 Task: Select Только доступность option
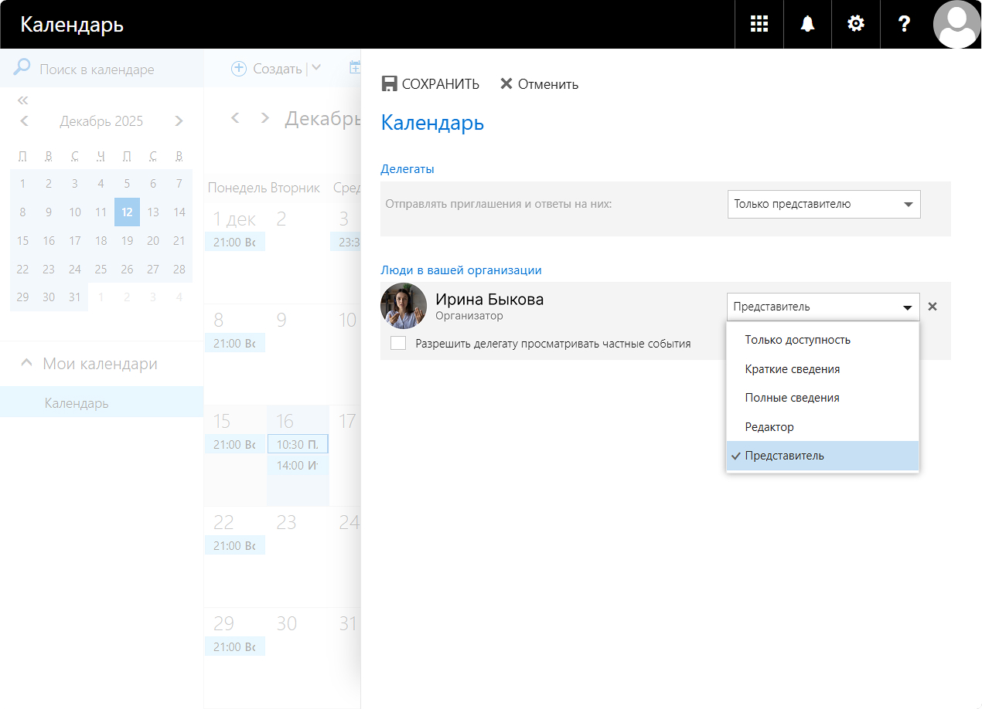(797, 340)
